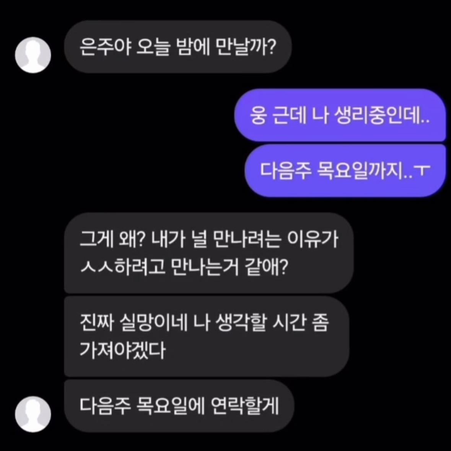Open the bottom sender profile avatar

pyautogui.click(x=33, y=414)
